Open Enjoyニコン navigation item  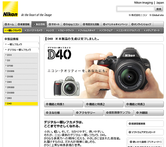click(71, 24)
